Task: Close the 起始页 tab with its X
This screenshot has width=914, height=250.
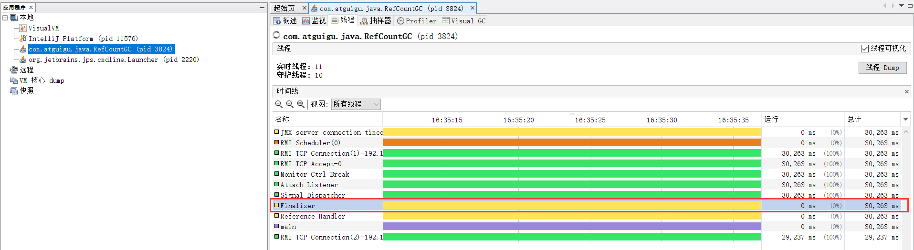Action: coord(304,8)
